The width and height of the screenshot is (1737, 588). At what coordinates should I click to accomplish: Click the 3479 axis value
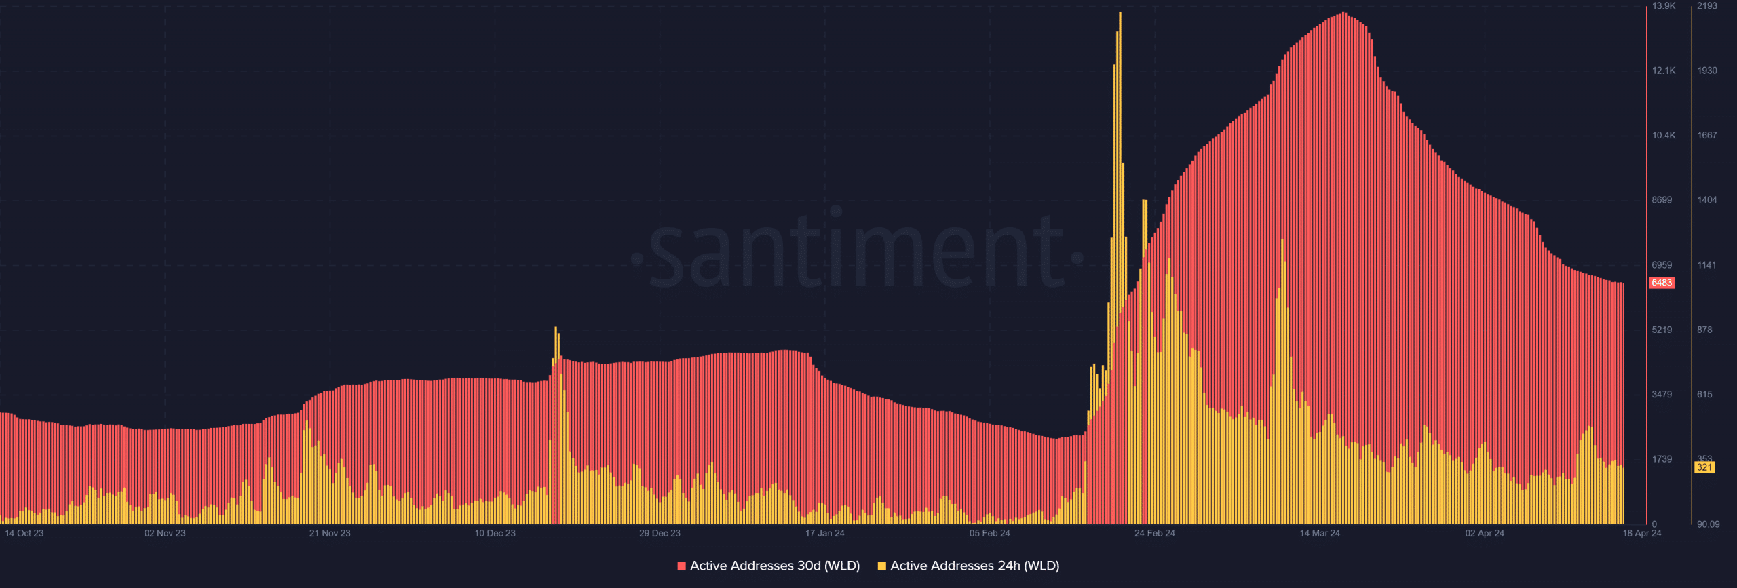point(1662,394)
